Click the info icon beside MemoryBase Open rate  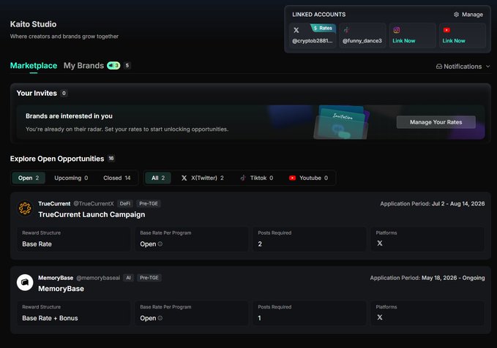tap(160, 318)
